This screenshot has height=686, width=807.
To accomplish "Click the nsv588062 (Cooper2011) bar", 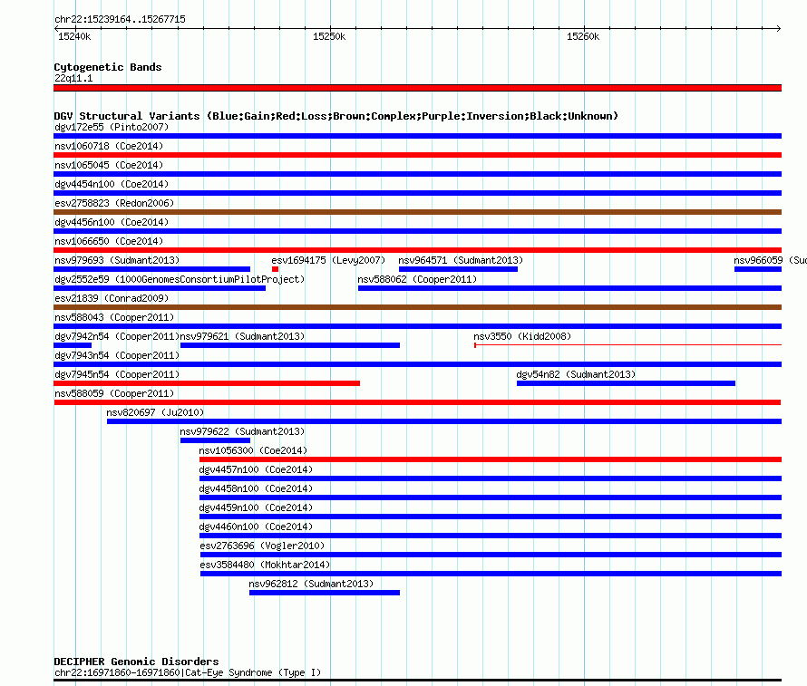I will click(x=569, y=288).
